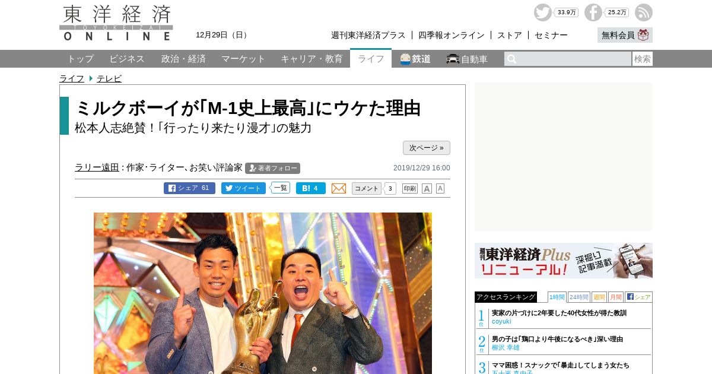The height and width of the screenshot is (374, 712).
Task: Click the Toyo Keizai Online logo
Action: coord(116,23)
